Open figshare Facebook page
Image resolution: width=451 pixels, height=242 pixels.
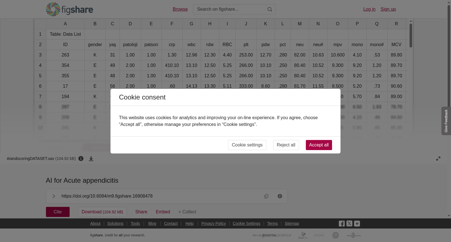[342, 224]
